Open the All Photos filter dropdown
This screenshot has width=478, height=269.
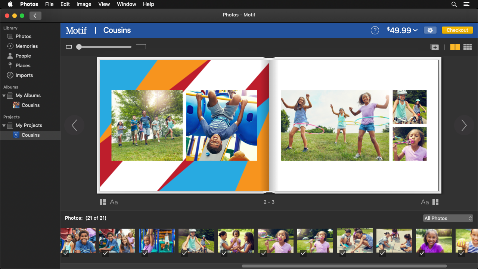point(448,218)
